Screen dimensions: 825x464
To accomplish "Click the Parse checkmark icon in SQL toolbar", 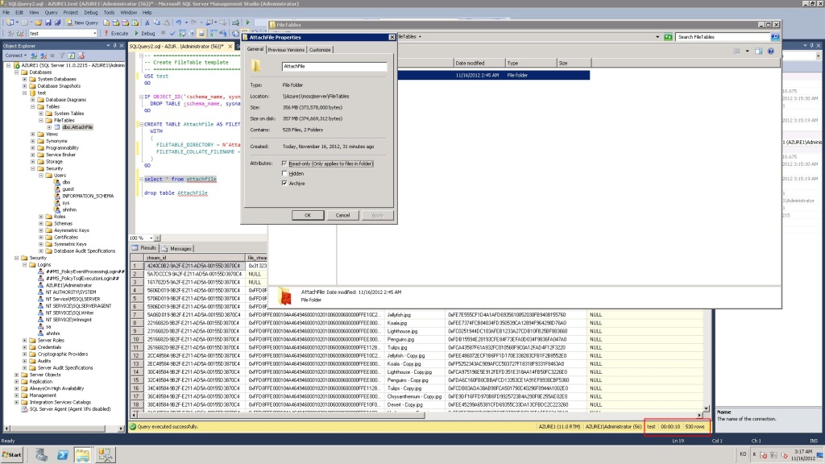I will 172,33.
